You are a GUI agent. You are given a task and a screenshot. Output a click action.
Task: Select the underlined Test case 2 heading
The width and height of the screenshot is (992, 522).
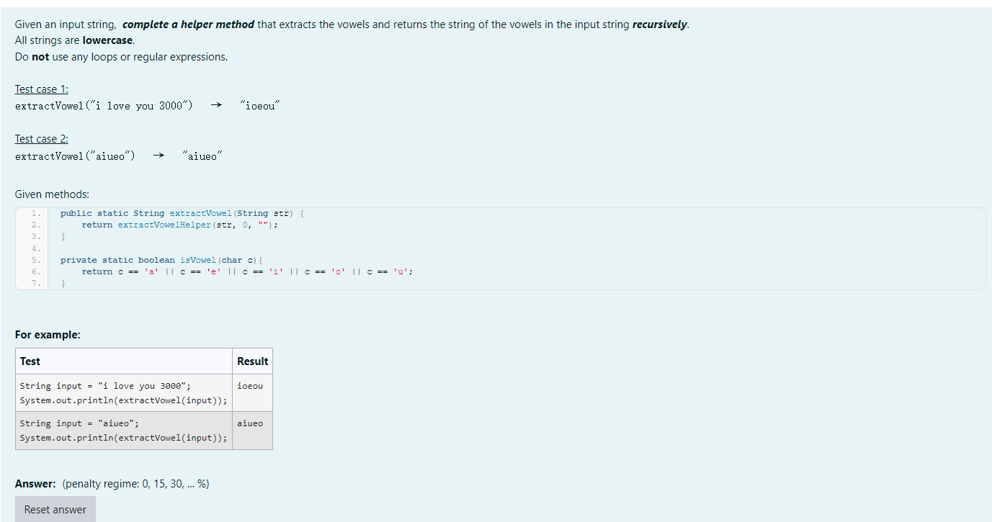click(x=41, y=138)
